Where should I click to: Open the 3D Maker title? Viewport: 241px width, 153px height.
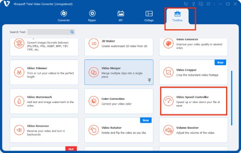click(108, 41)
